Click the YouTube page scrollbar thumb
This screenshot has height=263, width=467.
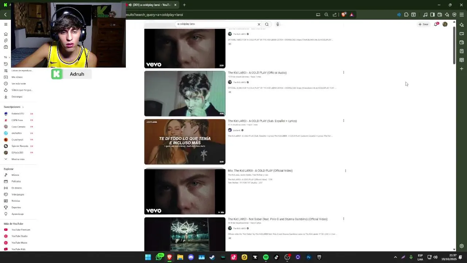pyautogui.click(x=454, y=45)
